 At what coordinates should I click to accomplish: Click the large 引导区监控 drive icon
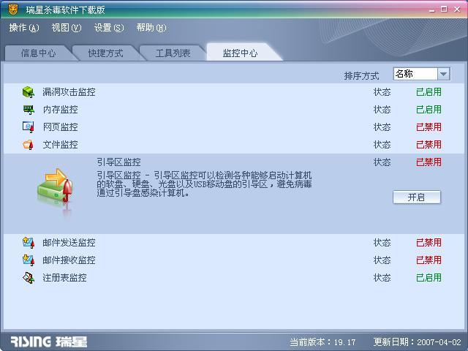coord(56,190)
